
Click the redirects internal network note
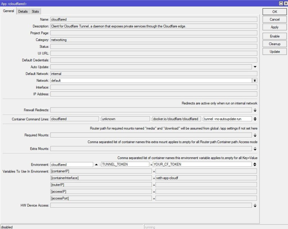pos(219,103)
